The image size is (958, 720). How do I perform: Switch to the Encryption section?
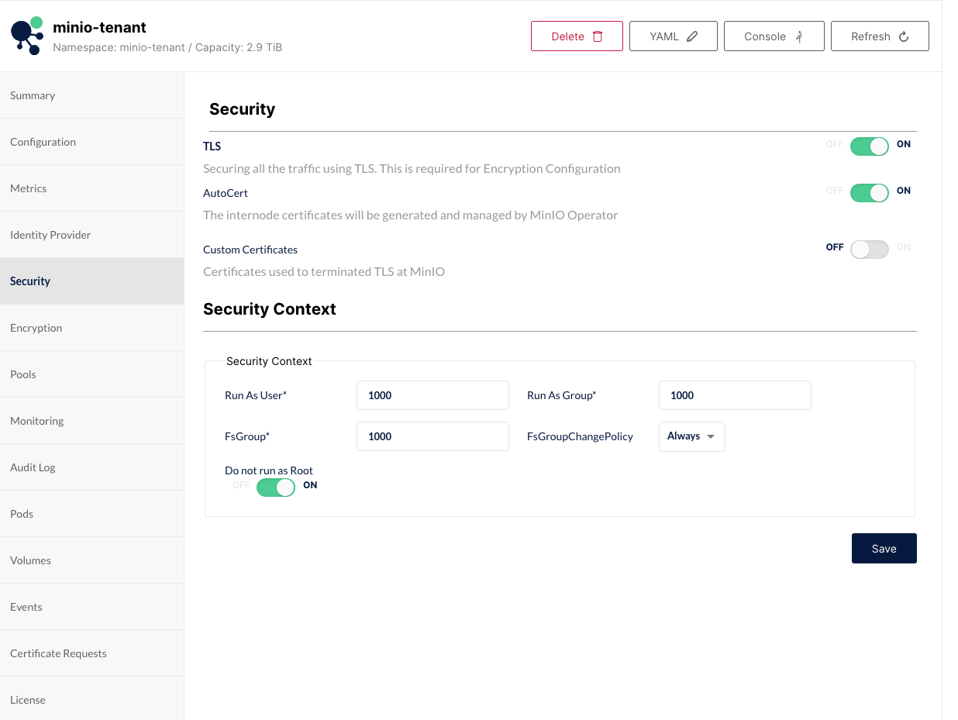click(36, 327)
